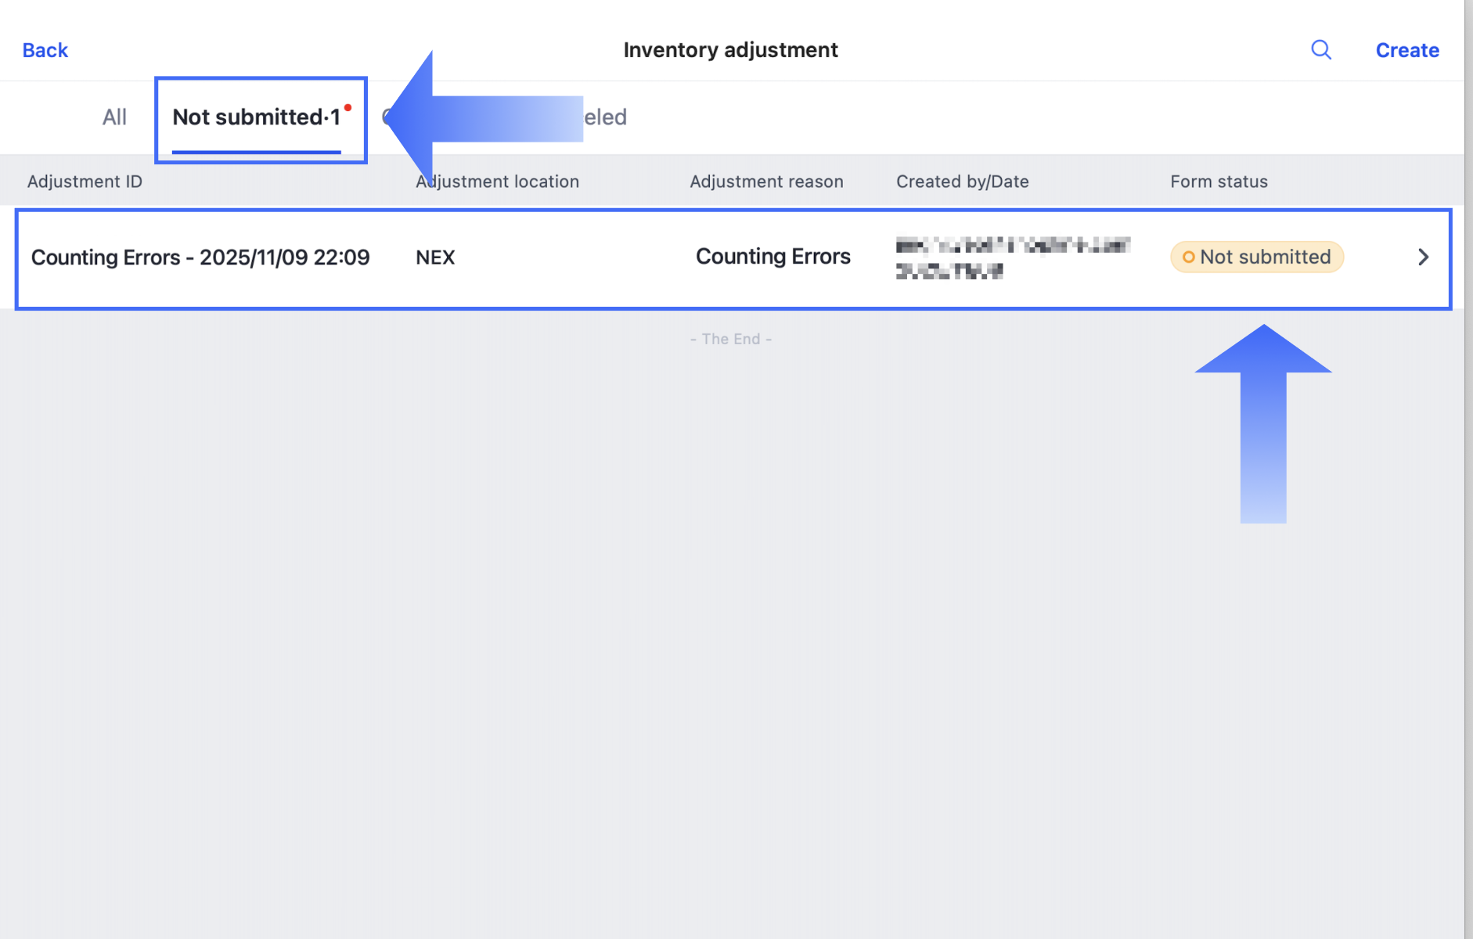
Task: Open the row's right chevron arrow
Action: point(1423,257)
